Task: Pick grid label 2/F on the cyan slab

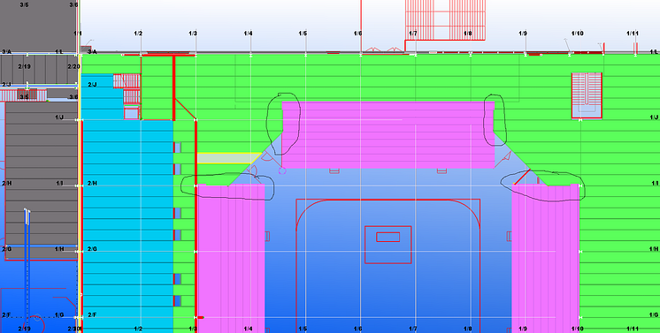Action: pyautogui.click(x=92, y=315)
